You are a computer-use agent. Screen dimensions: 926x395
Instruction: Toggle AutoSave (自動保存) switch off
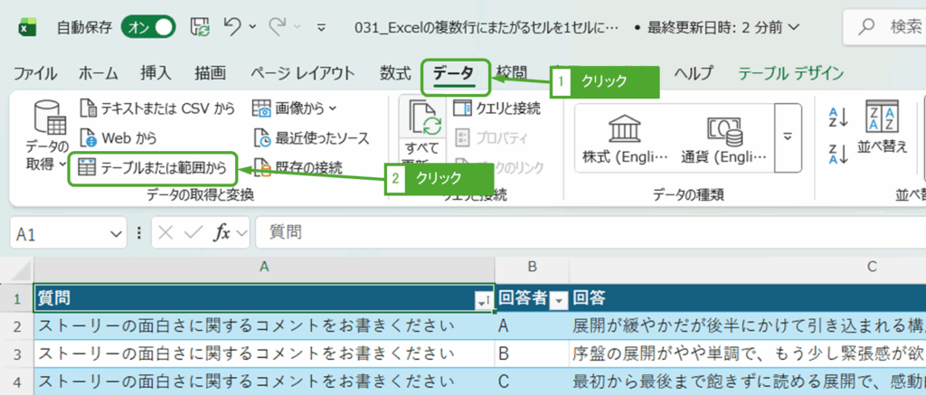[x=147, y=27]
